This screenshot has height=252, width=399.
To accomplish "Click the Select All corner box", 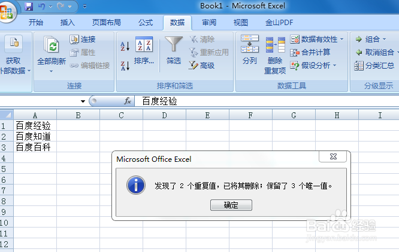I will pyautogui.click(x=7, y=115).
